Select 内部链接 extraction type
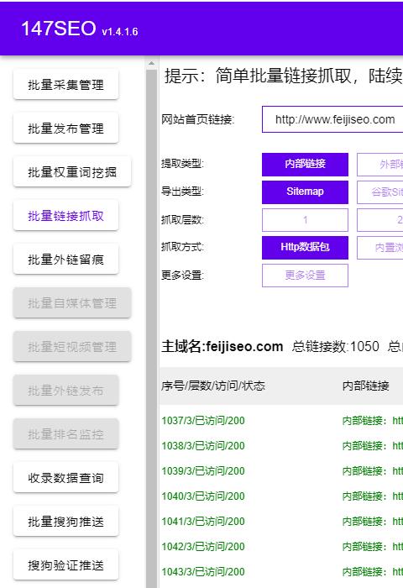The width and height of the screenshot is (403, 588). pos(305,165)
